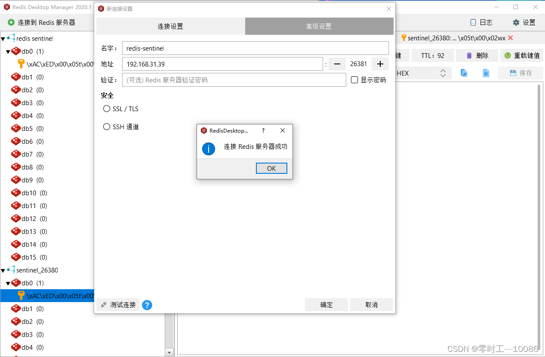Click 确定 to confirm connection settings

(x=326, y=305)
